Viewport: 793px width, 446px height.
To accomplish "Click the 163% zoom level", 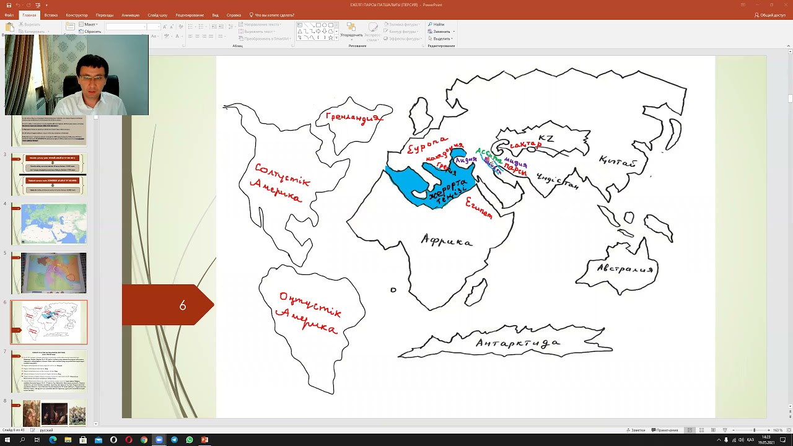I will pos(778,430).
